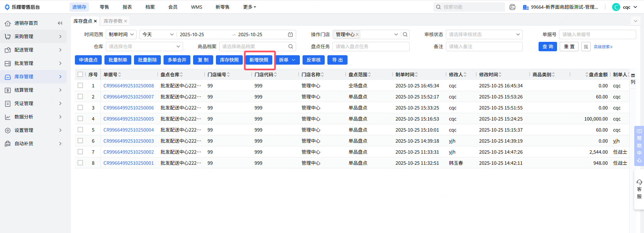
Task: Remove the 管理中心 store tag
Action: pyautogui.click(x=357, y=34)
